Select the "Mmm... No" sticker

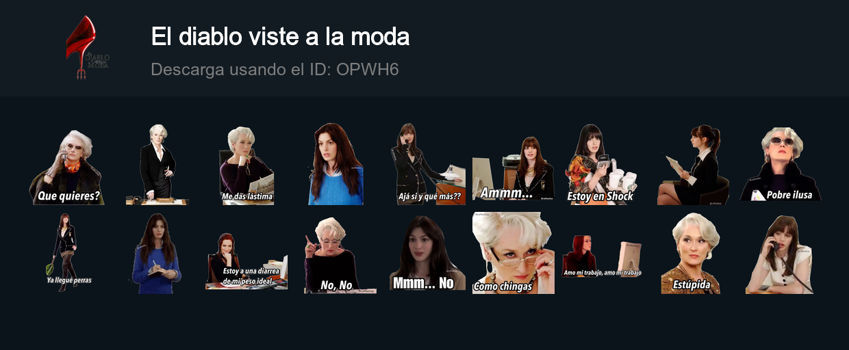pyautogui.click(x=427, y=253)
